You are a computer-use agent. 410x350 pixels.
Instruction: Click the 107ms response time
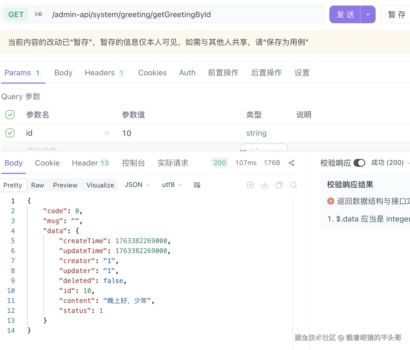246,163
